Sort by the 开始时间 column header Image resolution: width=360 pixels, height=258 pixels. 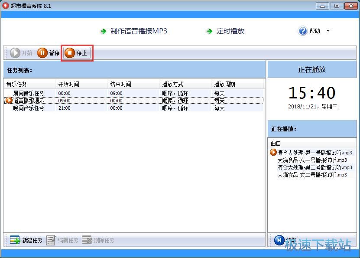coord(81,84)
